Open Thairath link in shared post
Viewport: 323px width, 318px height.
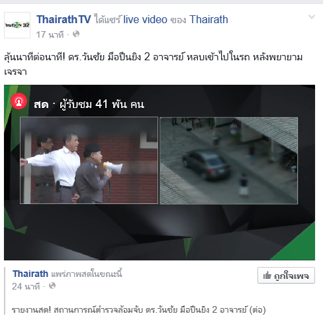[x=30, y=274]
